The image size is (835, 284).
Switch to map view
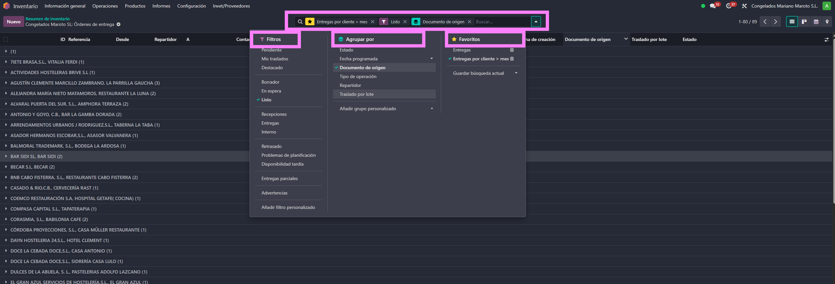point(827,22)
